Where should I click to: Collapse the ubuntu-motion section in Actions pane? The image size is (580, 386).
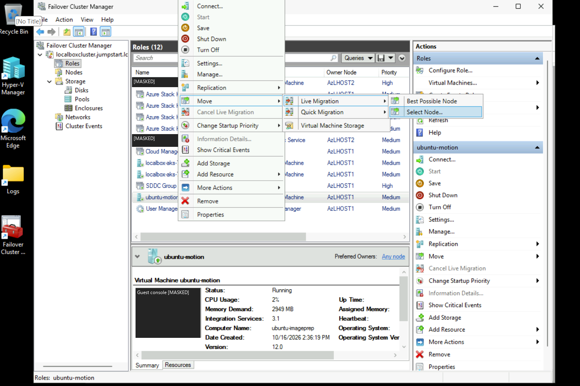[537, 148]
